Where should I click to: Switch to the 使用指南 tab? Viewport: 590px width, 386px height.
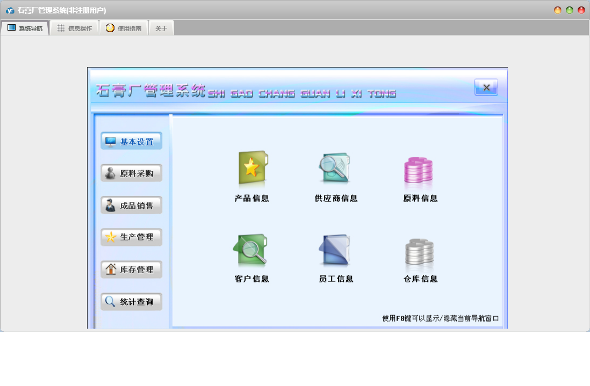124,28
